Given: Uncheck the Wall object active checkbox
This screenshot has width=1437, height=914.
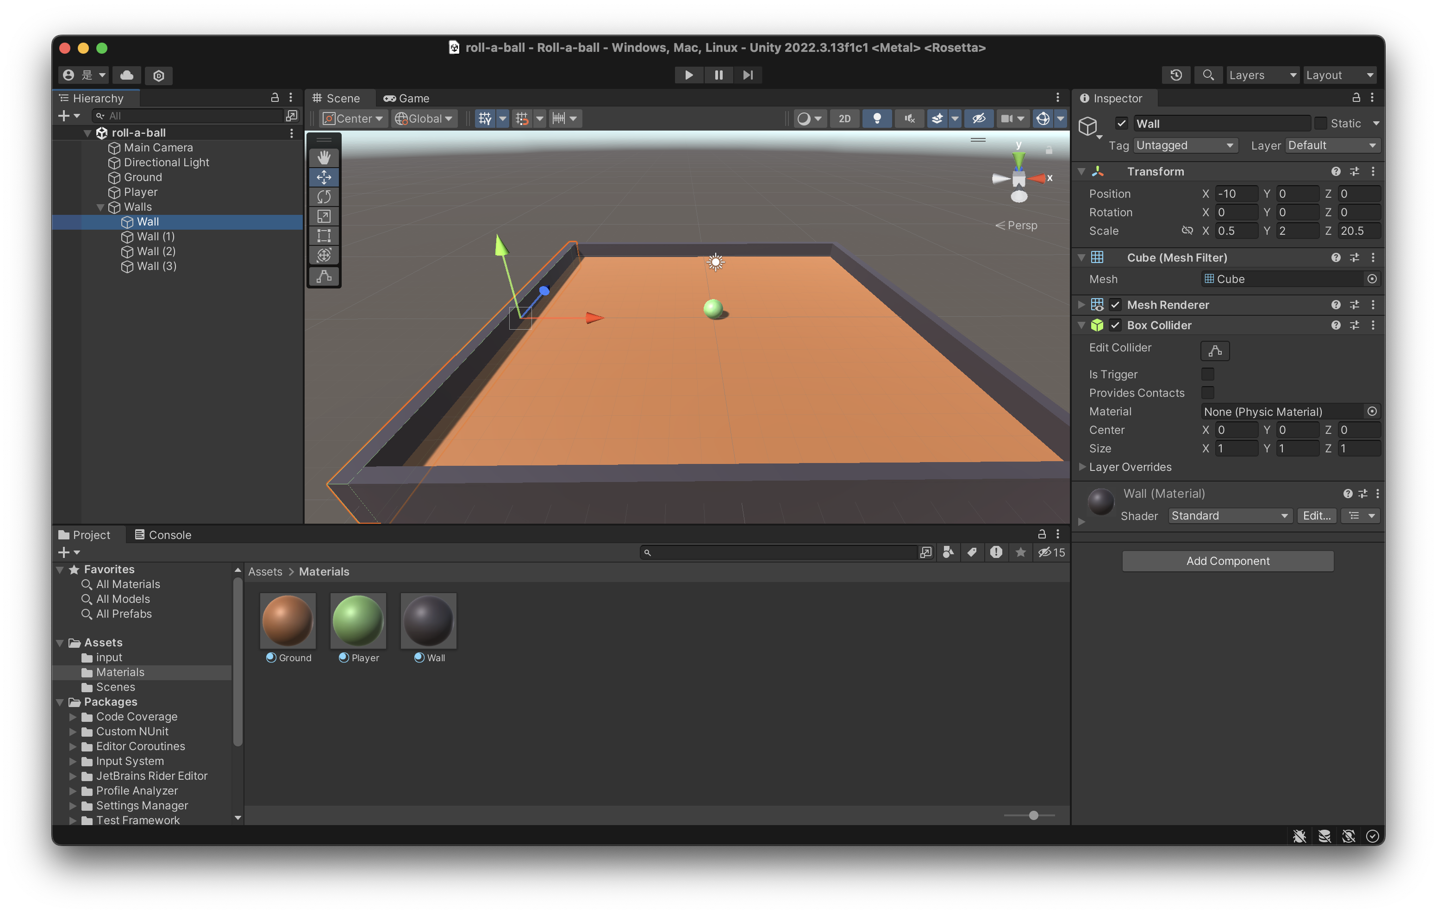Looking at the screenshot, I should point(1121,124).
